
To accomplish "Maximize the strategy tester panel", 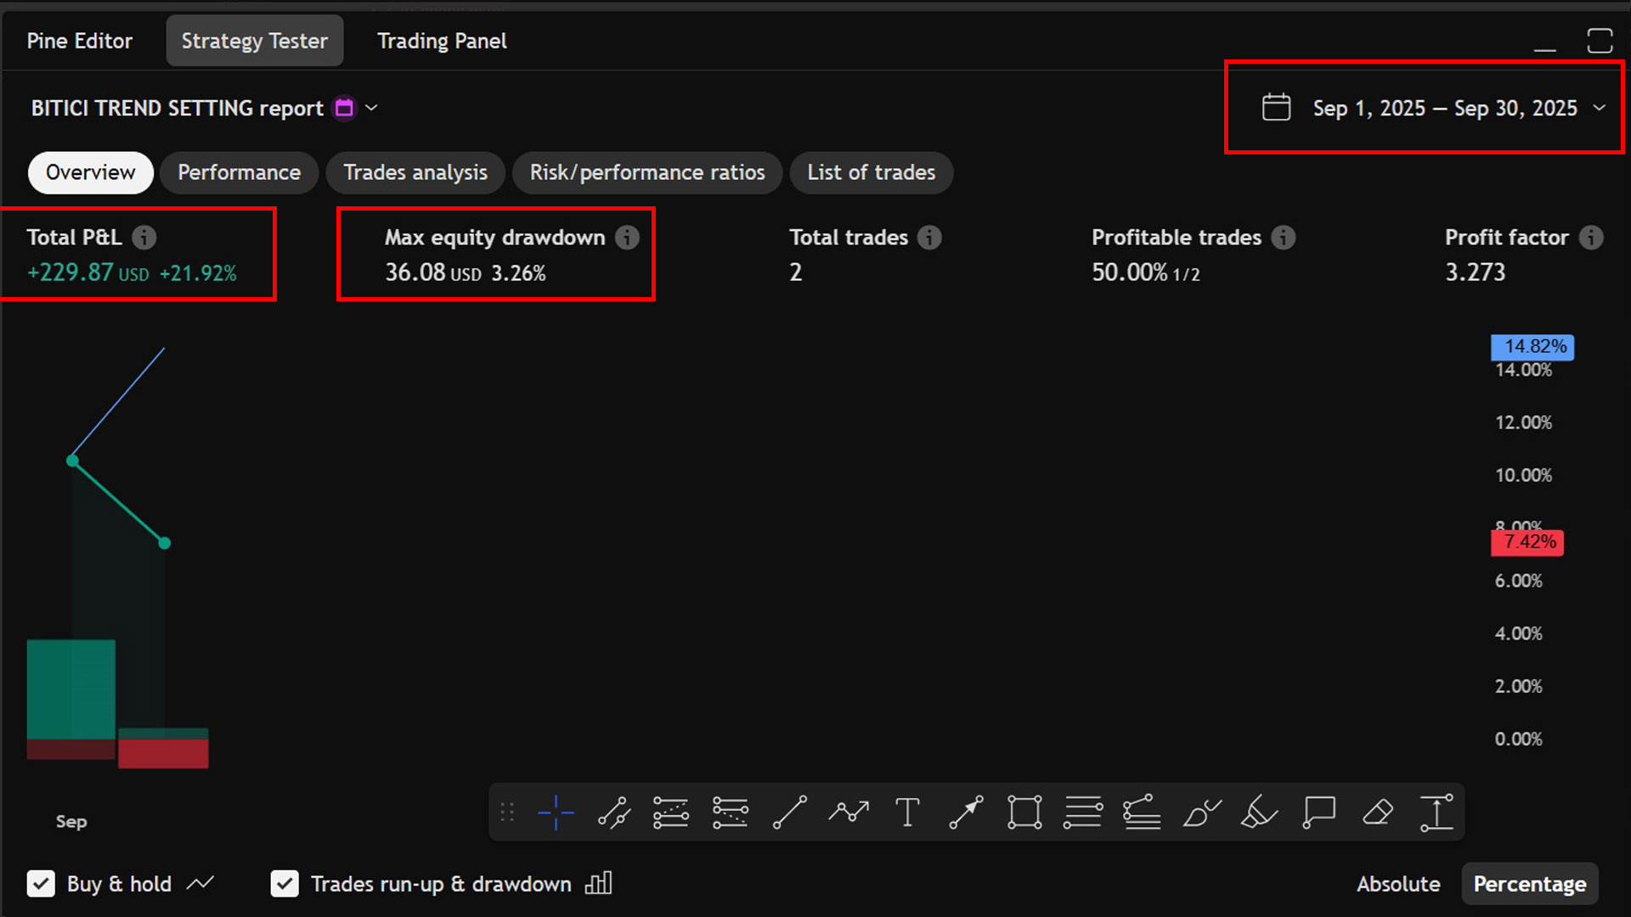I will click(1599, 41).
